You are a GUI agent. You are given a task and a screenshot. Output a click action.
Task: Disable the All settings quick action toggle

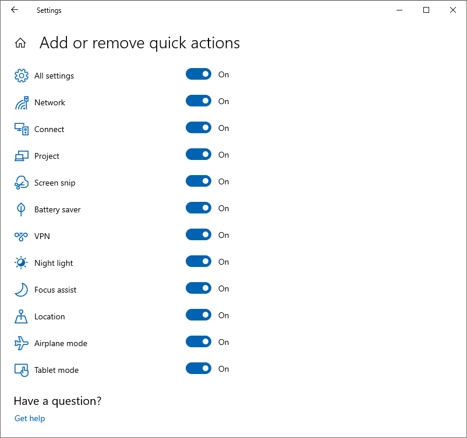[x=199, y=74]
